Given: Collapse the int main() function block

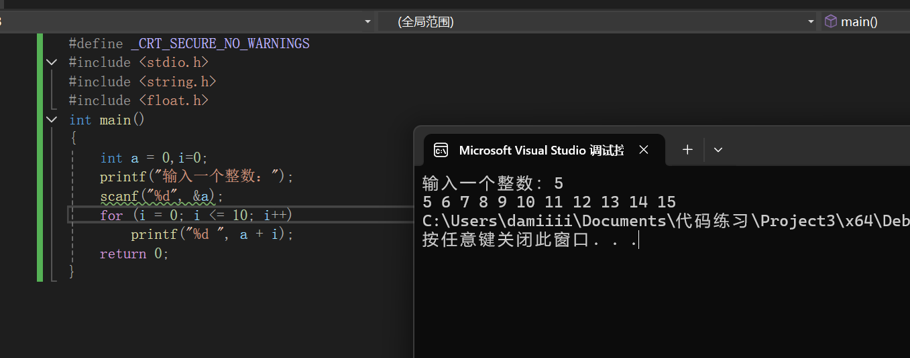Looking at the screenshot, I should point(52,120).
